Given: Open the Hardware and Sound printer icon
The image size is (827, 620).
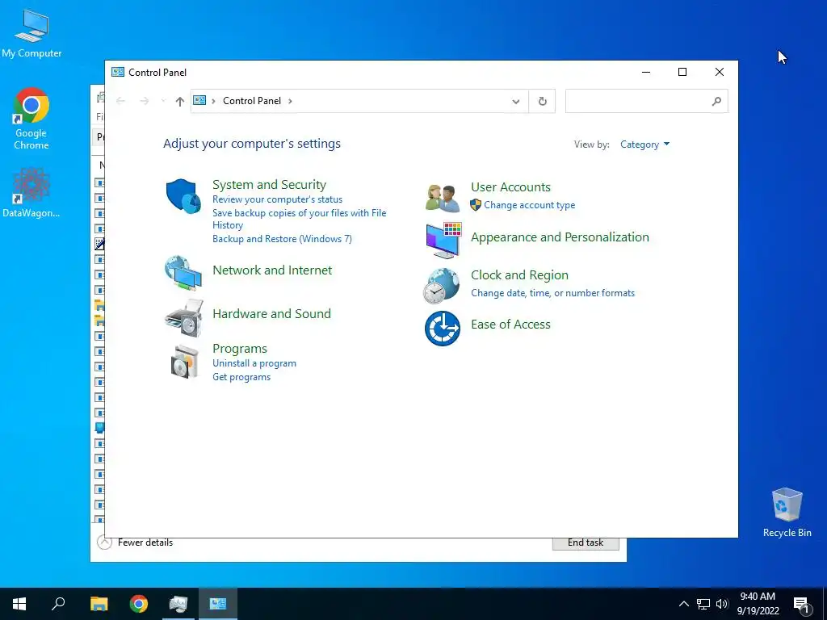Looking at the screenshot, I should pyautogui.click(x=183, y=318).
